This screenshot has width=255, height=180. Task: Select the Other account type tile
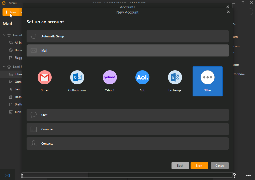[x=208, y=81]
